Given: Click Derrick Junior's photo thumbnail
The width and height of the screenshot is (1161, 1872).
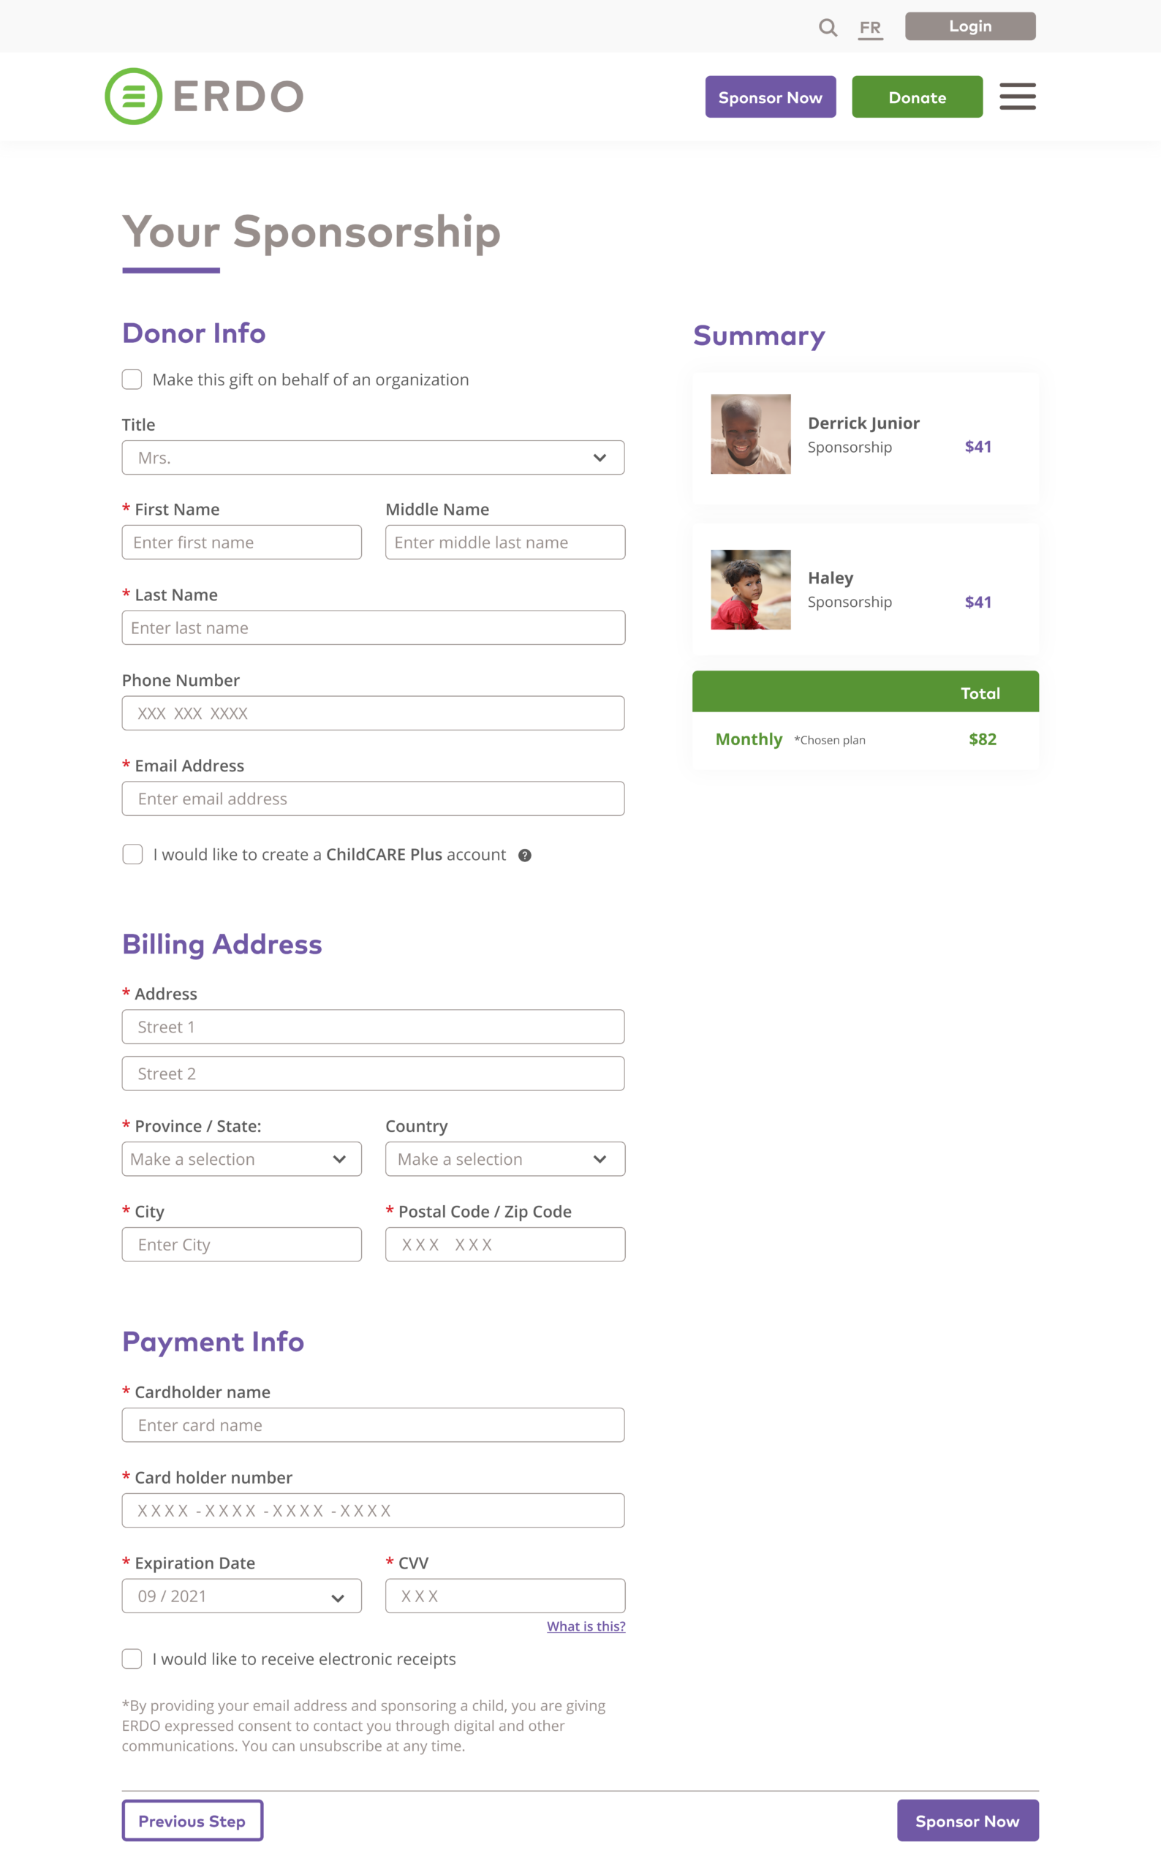Looking at the screenshot, I should [750, 434].
